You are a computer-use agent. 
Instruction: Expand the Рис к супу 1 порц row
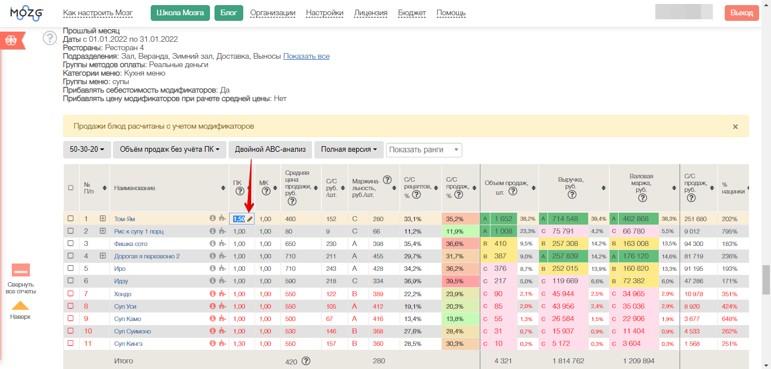103,231
